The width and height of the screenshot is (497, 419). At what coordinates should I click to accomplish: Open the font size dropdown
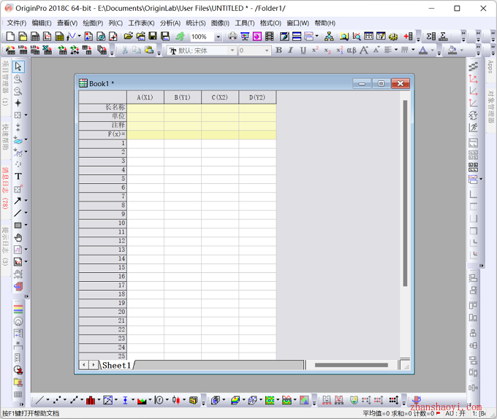click(x=267, y=50)
